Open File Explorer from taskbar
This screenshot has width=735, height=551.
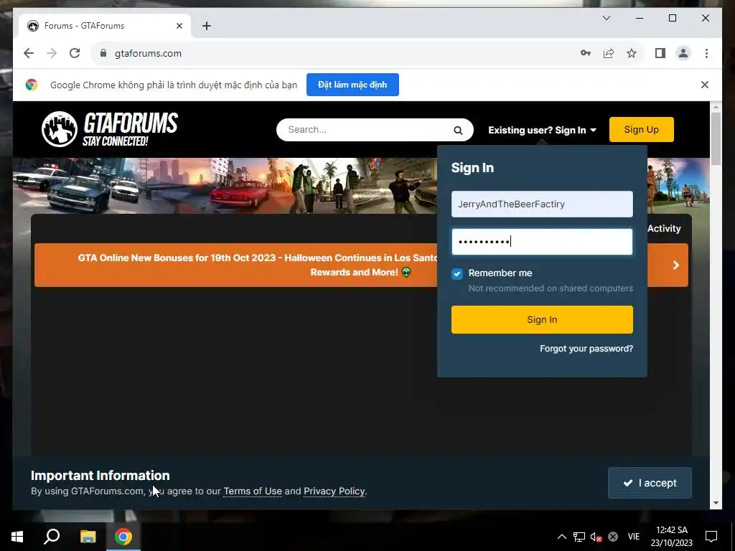click(x=88, y=537)
